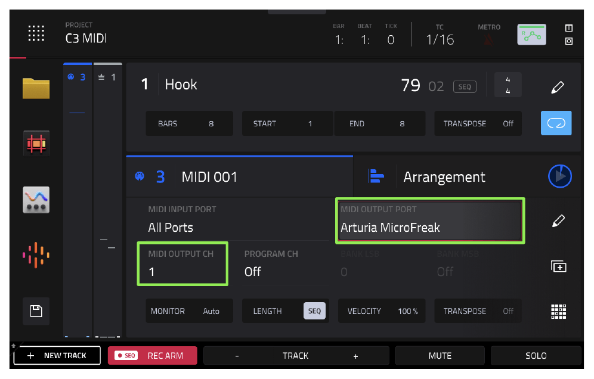Select track tab 3 with MIDI icon

(x=78, y=77)
